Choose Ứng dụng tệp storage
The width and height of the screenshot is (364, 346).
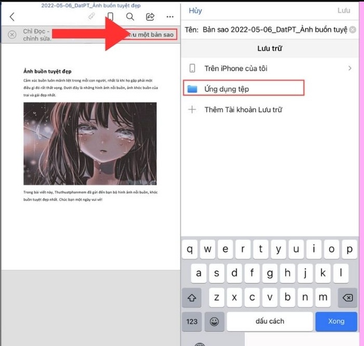tap(243, 88)
